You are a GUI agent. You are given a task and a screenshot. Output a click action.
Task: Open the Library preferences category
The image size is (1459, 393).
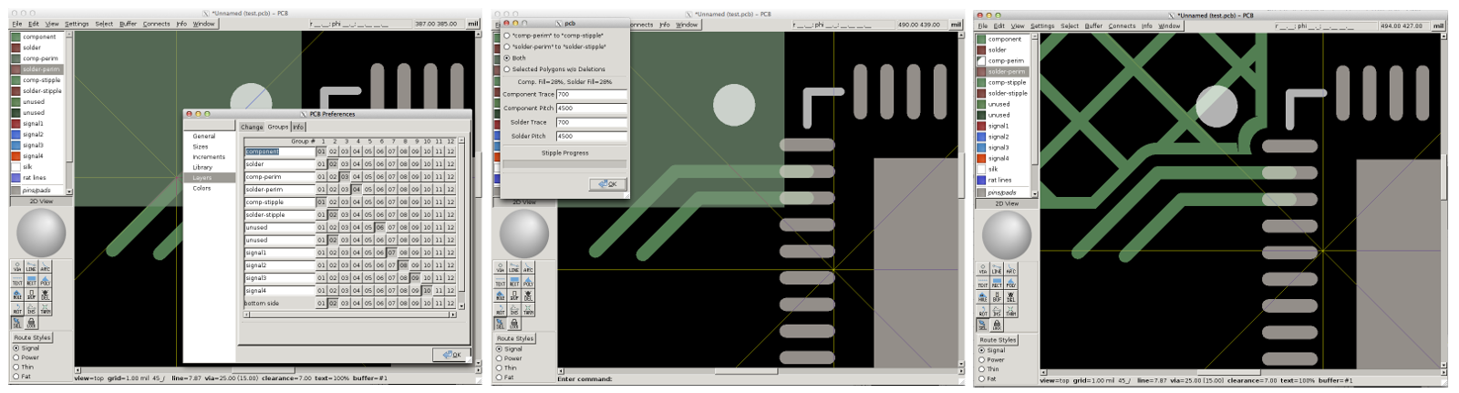coord(202,167)
